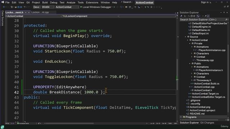230x129 pixels.
Task: Click line number 42 in the gutter
Action: point(17,92)
